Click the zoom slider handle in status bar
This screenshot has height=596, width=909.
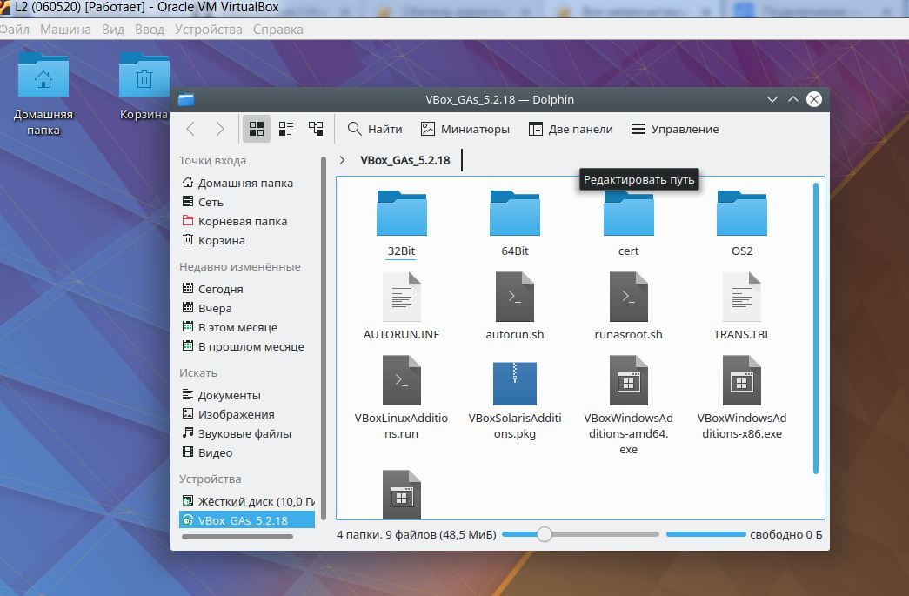point(544,534)
